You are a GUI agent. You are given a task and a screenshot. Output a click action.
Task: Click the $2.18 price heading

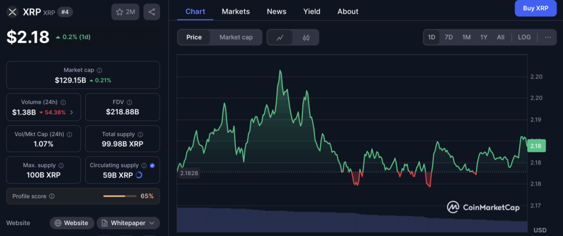point(28,37)
